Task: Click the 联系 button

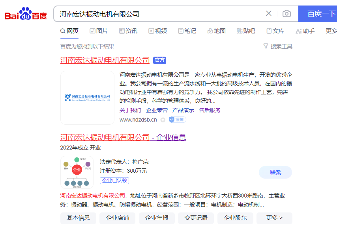Action: click(x=275, y=172)
